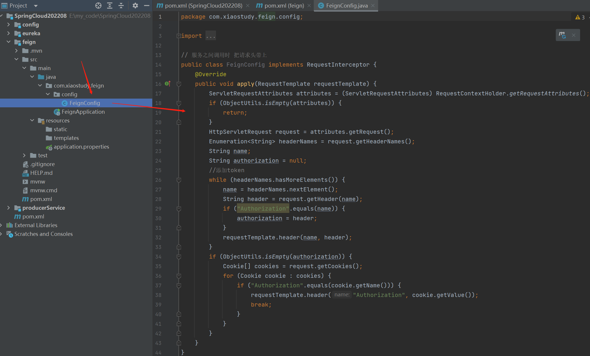
Task: Click the getRequestAttributes method call
Action: (x=544, y=93)
